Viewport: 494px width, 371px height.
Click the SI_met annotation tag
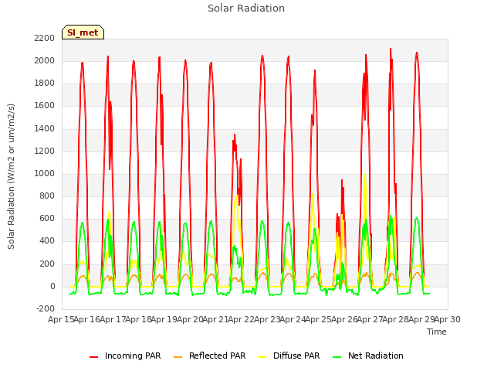(x=83, y=32)
